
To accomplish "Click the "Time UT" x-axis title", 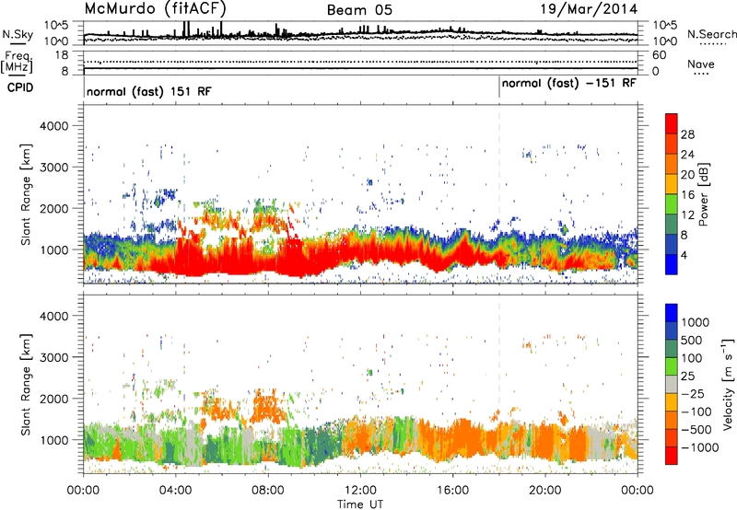I will (360, 504).
